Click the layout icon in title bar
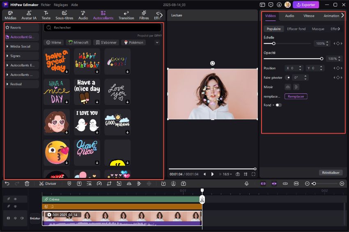The width and height of the screenshot is (349, 232). [262, 5]
